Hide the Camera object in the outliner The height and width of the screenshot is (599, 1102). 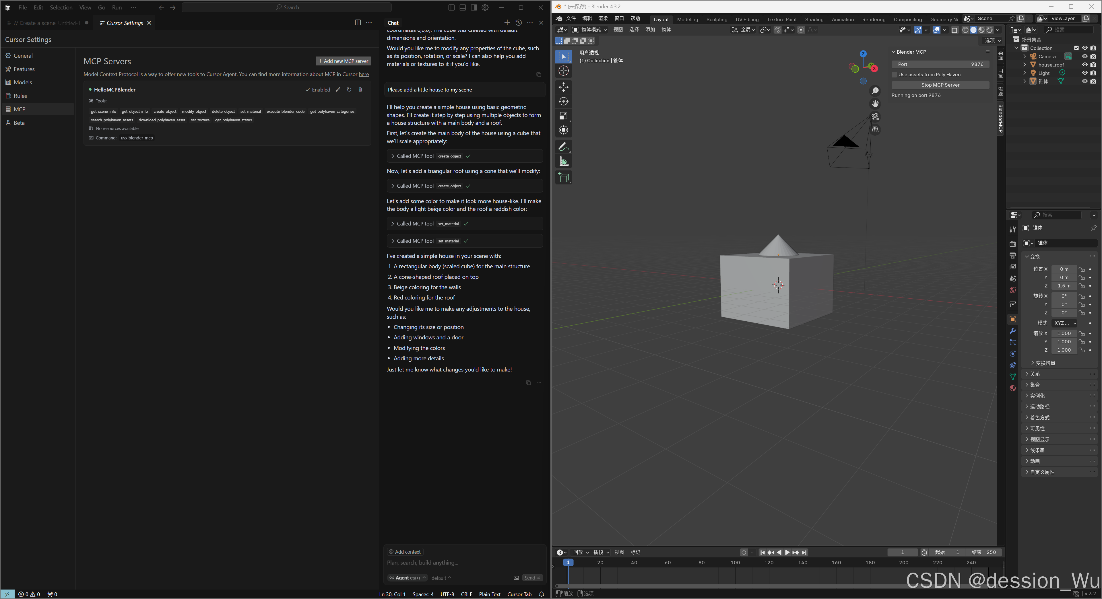(1085, 56)
